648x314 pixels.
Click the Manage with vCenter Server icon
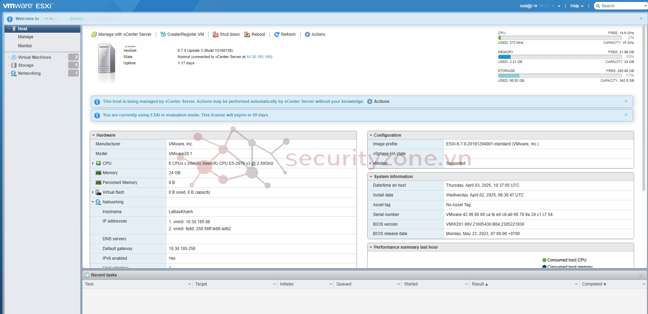94,34
